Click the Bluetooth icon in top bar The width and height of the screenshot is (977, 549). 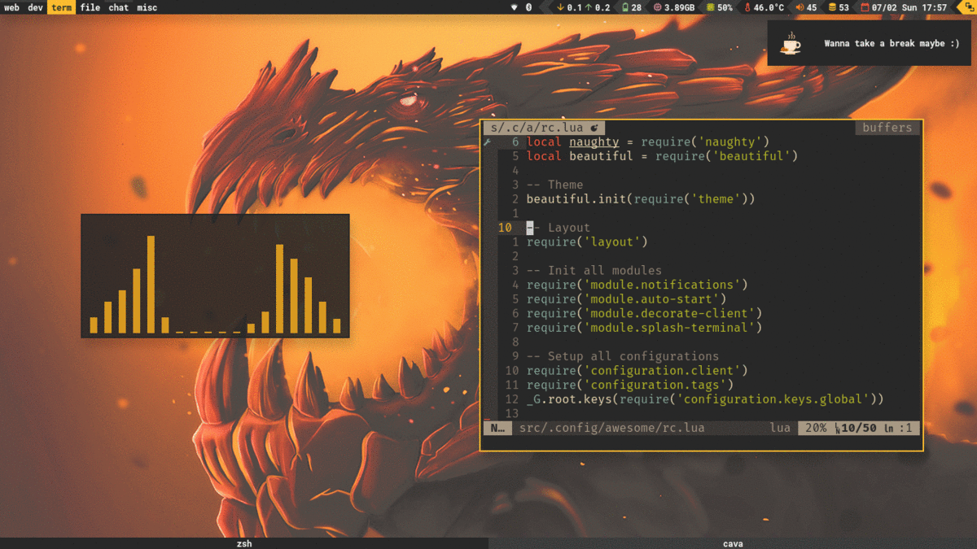pos(528,7)
